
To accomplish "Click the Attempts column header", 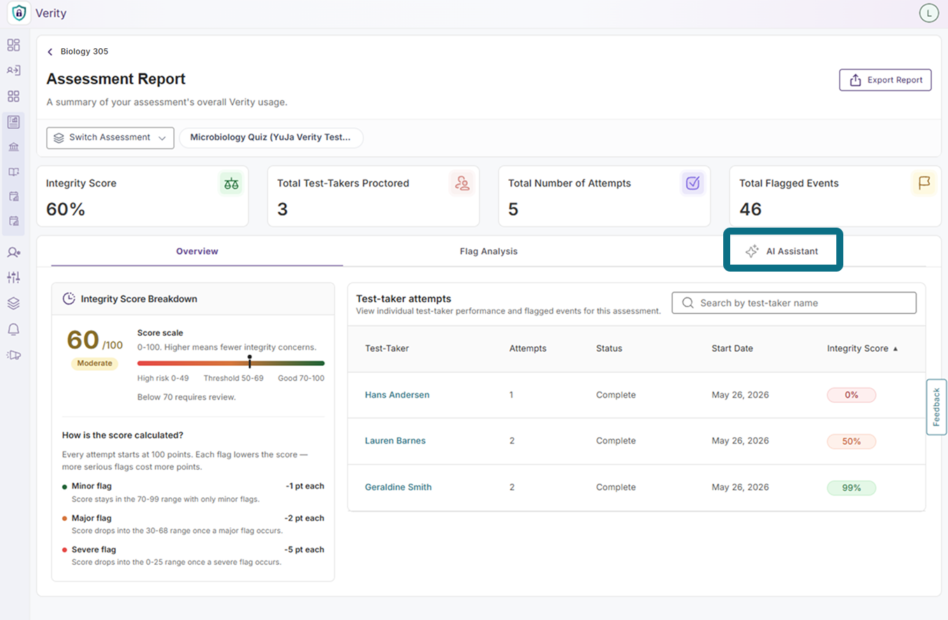I will [x=528, y=348].
